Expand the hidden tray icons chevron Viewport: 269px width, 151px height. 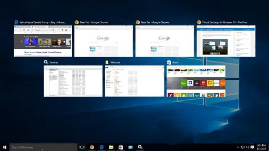coord(238,147)
